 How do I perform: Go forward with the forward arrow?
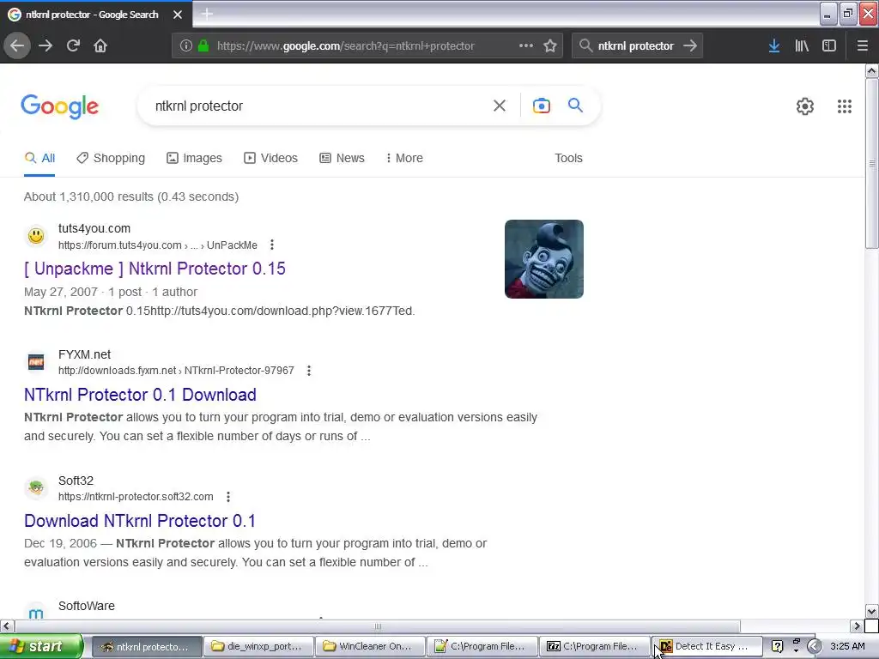(45, 46)
